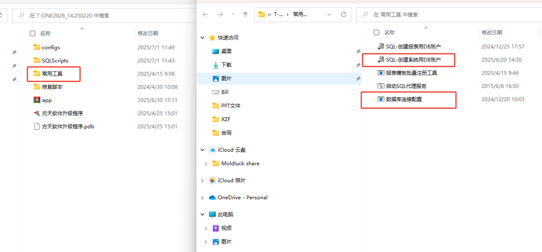Focus the 在 常用工具 中搜索 search box
The image size is (542, 252).
click(449, 14)
